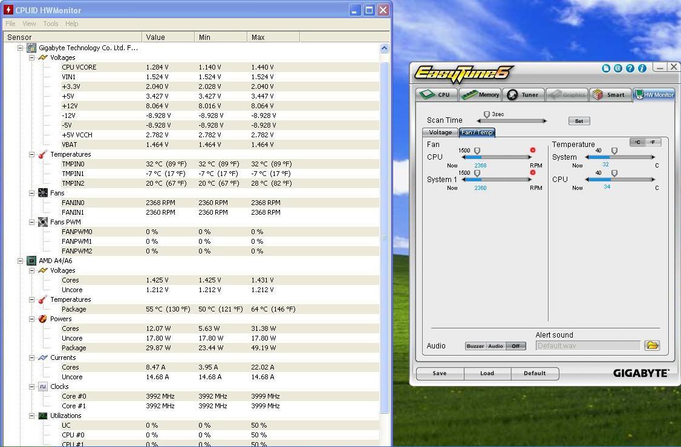The image size is (681, 447).
Task: Click the AMD A4/A6 processor chip icon
Action: pos(31,261)
